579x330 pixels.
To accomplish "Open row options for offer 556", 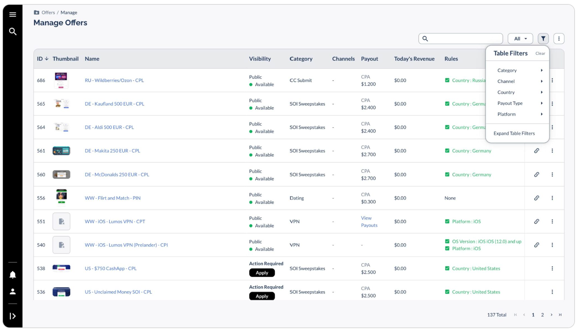I will click(552, 198).
